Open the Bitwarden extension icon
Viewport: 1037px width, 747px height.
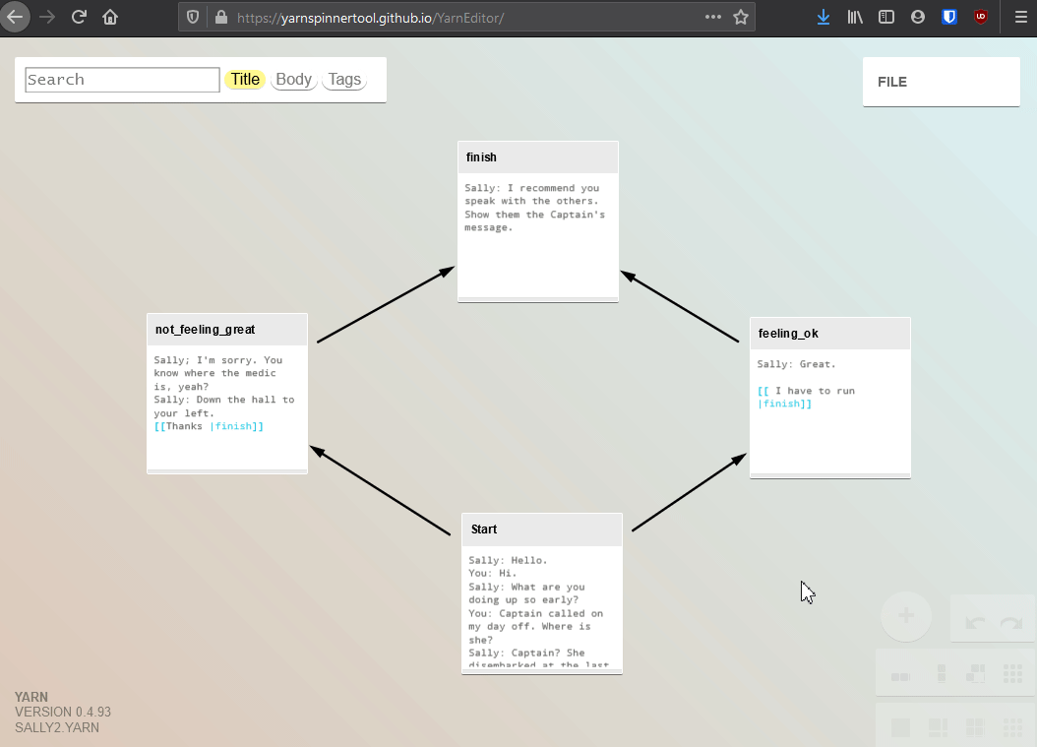(x=949, y=17)
